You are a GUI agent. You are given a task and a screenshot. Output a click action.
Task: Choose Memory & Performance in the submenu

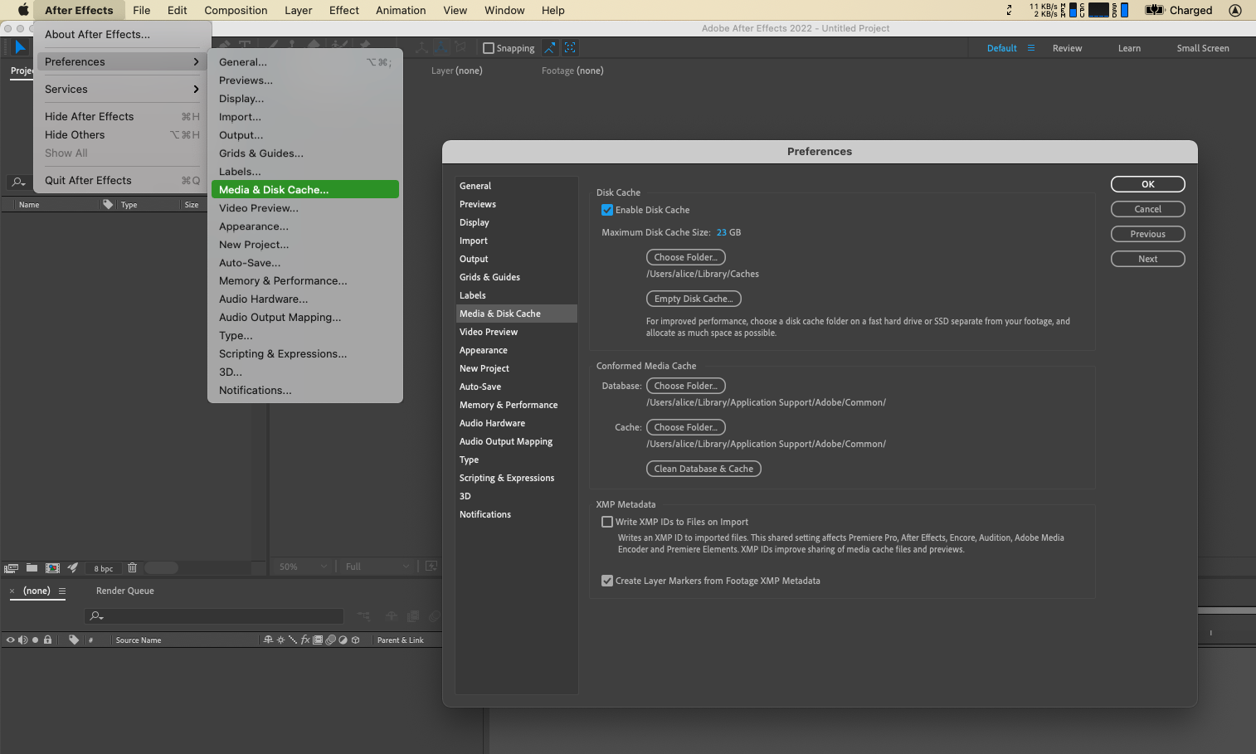[283, 281]
